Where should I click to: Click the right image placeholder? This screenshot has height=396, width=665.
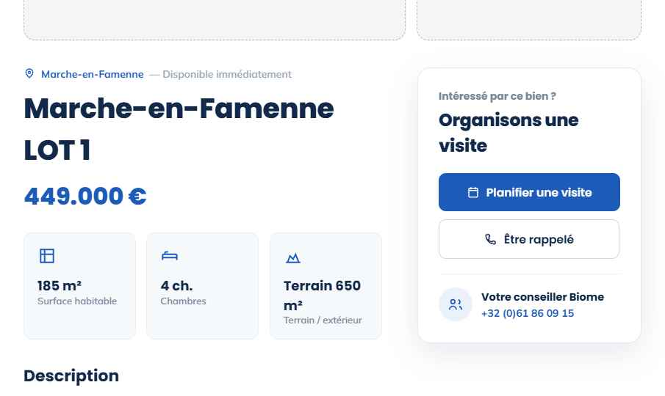pyautogui.click(x=529, y=20)
